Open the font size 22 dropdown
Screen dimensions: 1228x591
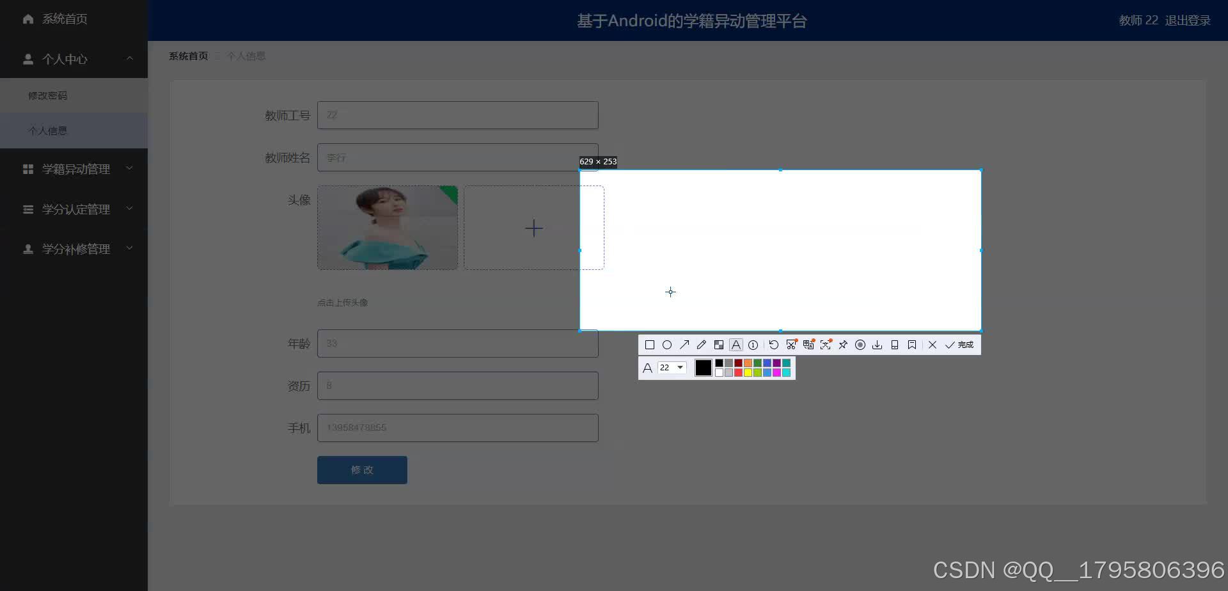click(x=672, y=368)
